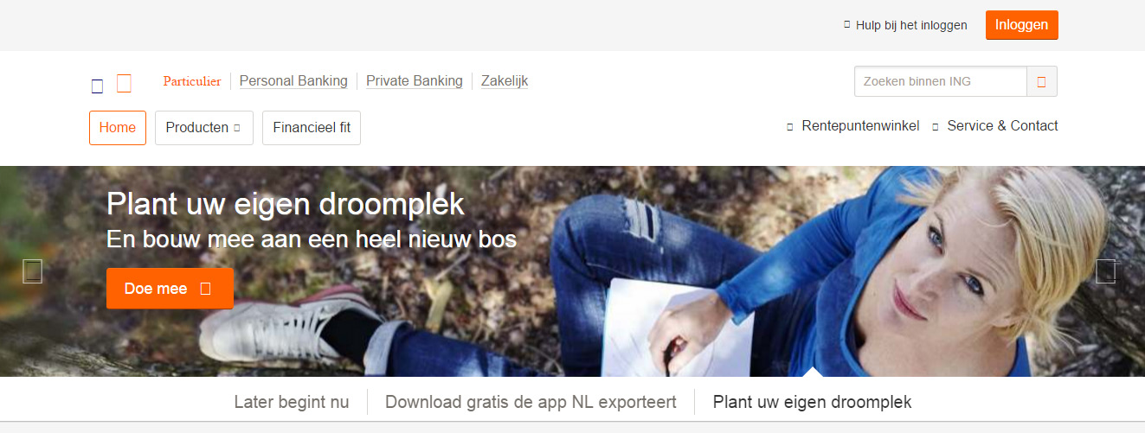Image resolution: width=1145 pixels, height=433 pixels.
Task: Click the icon before Service & Contact
Action: click(x=936, y=127)
